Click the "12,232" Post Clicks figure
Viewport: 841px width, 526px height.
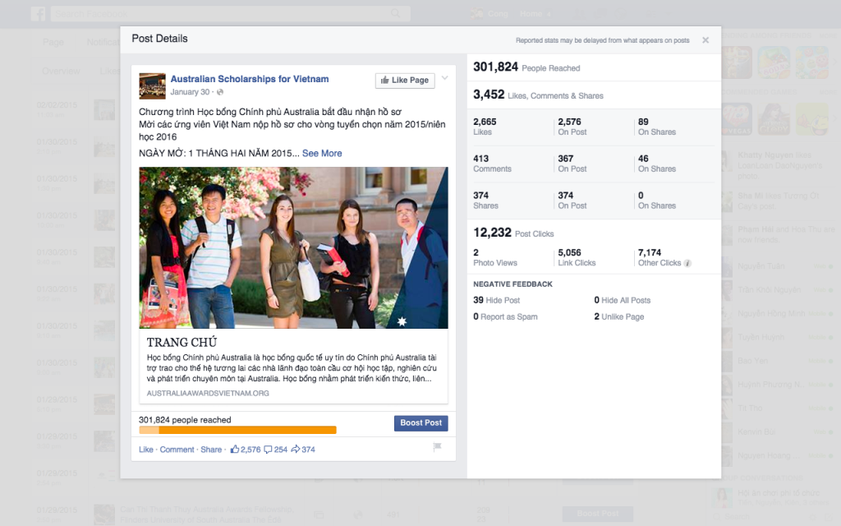(493, 233)
